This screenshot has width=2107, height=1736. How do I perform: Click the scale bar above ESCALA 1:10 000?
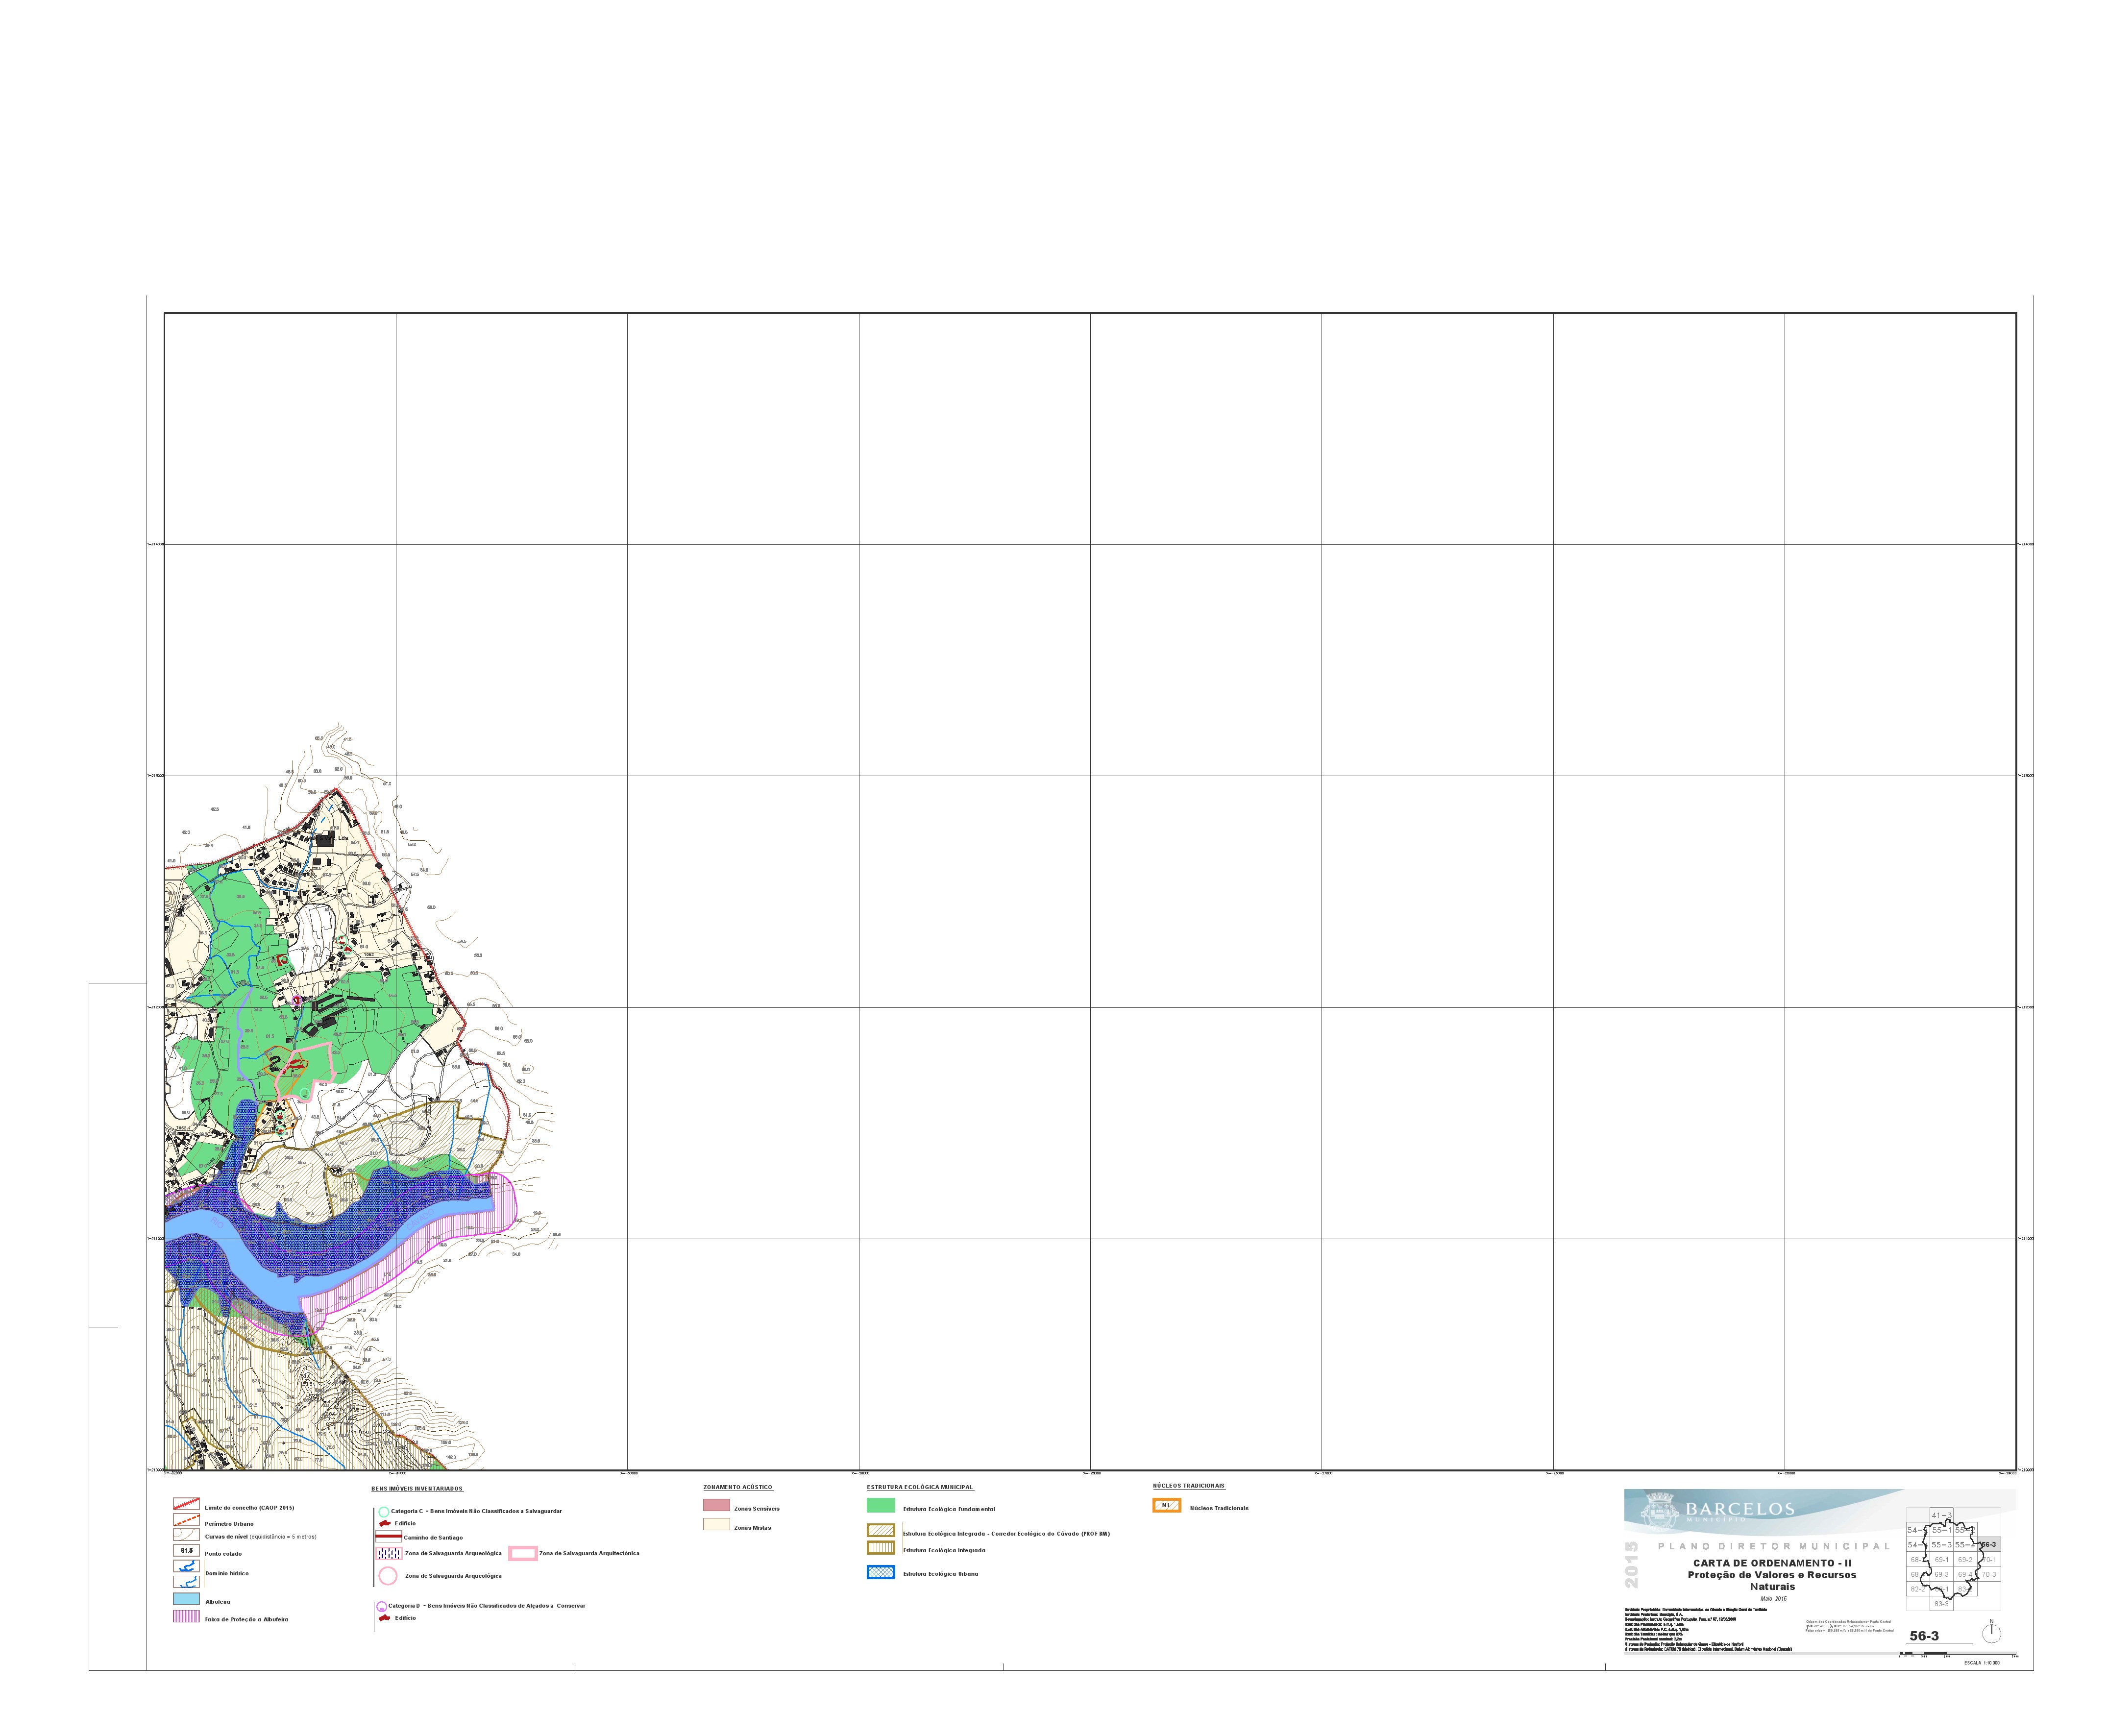1958,1654
